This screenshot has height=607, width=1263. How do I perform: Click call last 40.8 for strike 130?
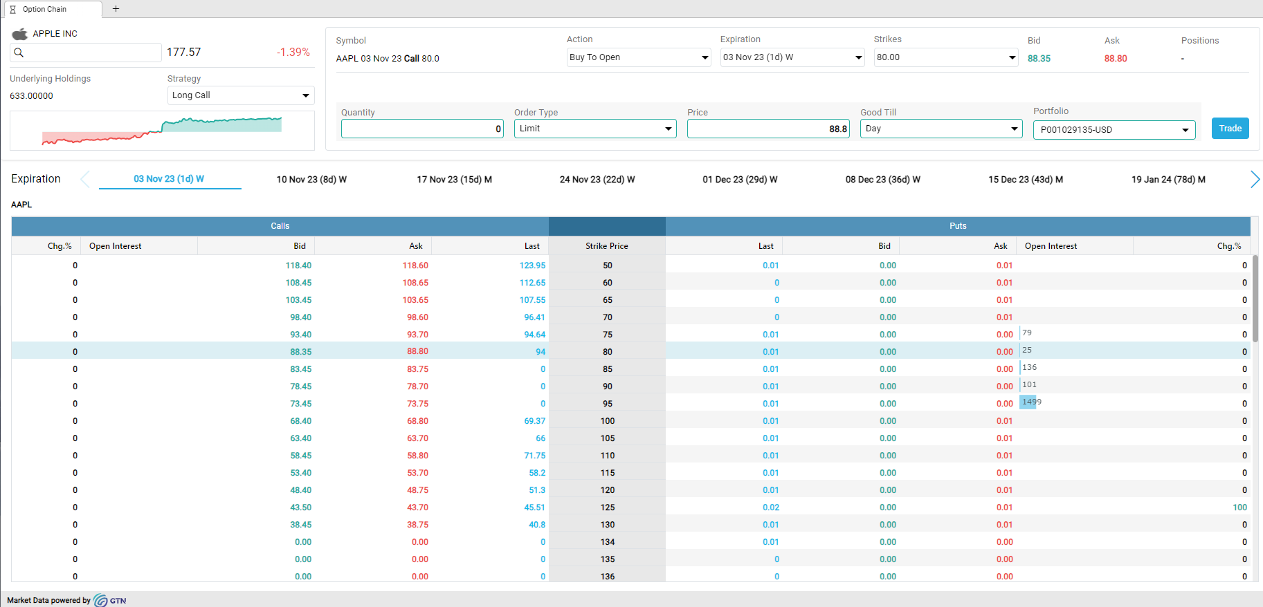(x=537, y=525)
